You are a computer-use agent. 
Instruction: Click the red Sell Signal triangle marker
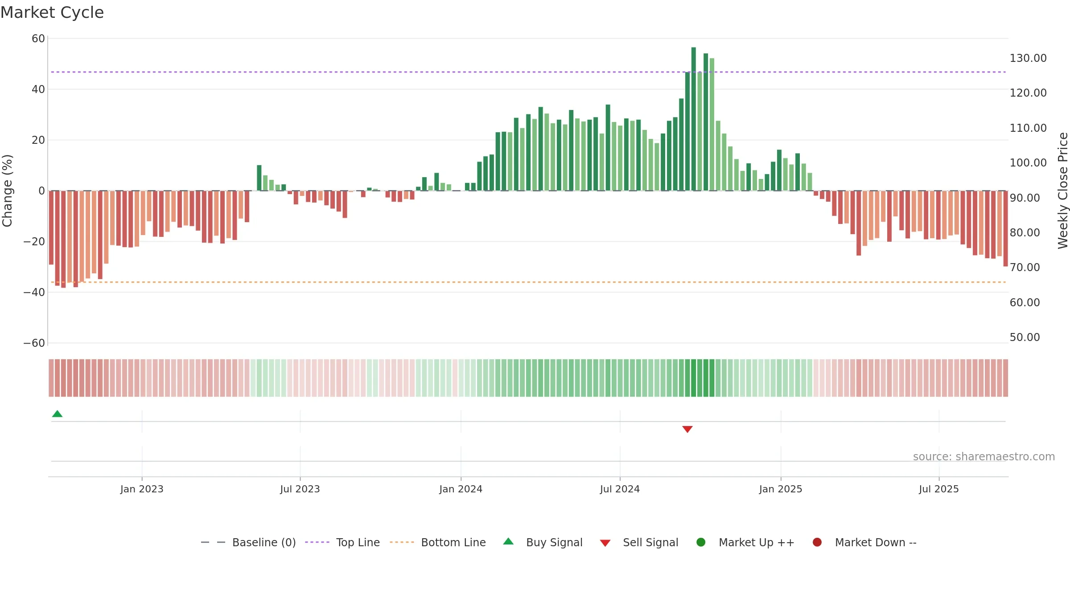click(687, 429)
